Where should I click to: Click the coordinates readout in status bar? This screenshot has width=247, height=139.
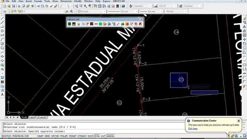tap(15, 136)
